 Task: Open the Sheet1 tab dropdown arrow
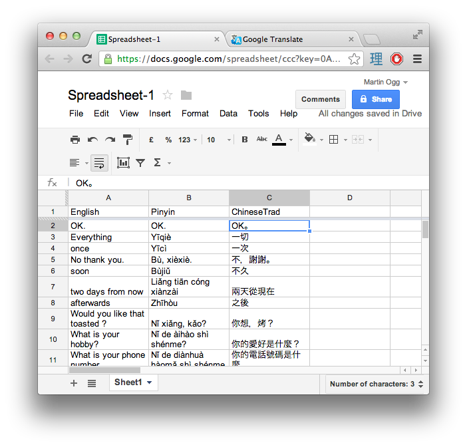point(150,382)
